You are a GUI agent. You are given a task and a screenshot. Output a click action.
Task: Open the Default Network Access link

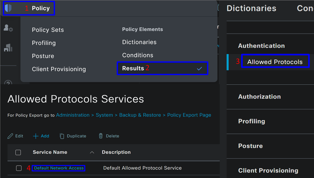59,168
